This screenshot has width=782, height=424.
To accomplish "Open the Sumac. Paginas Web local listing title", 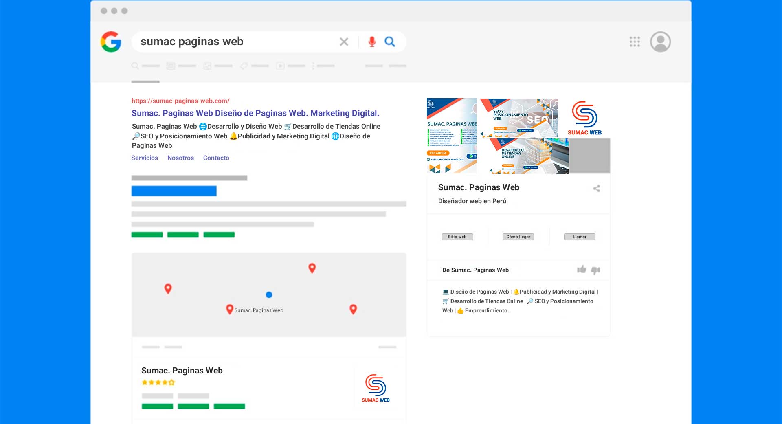I will (182, 371).
